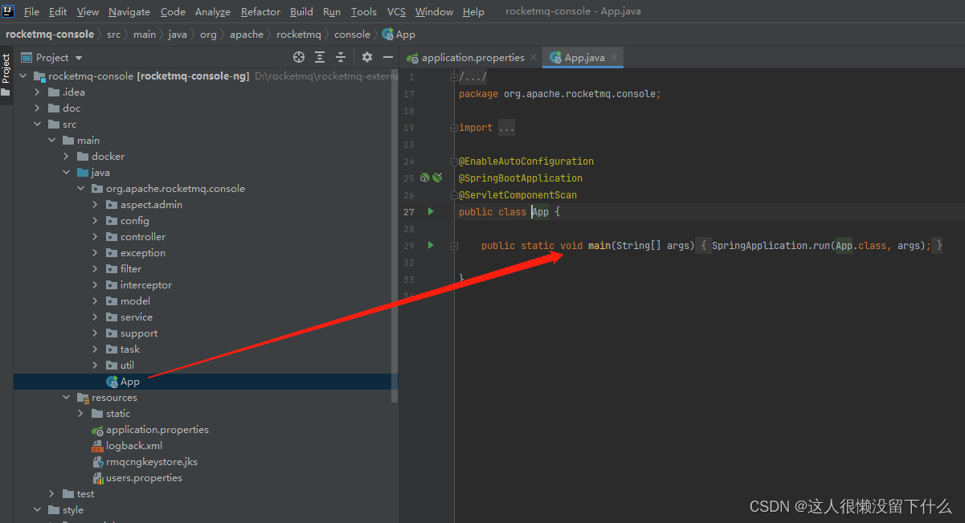
Task: Open the Refactor menu
Action: [x=260, y=11]
